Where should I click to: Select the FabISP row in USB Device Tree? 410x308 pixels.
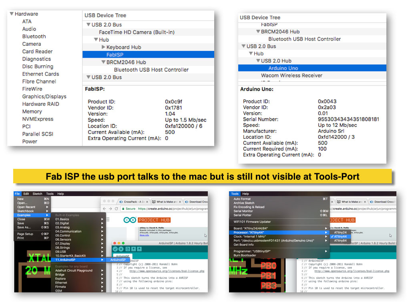tap(148, 55)
